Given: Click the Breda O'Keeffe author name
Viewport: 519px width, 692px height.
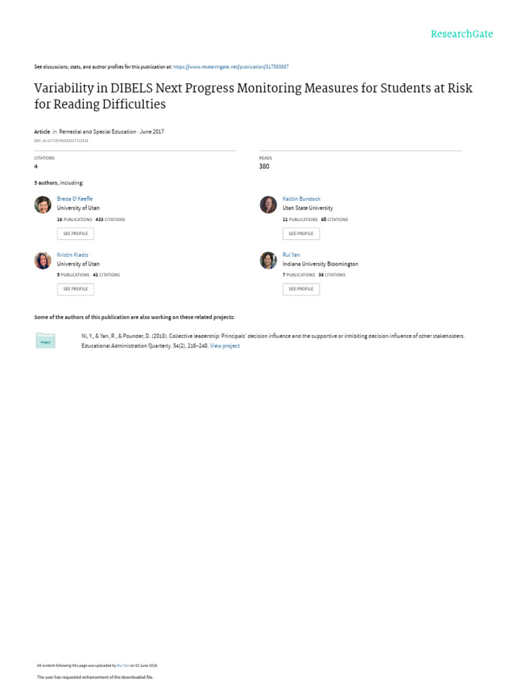Looking at the screenshot, I should tap(74, 199).
